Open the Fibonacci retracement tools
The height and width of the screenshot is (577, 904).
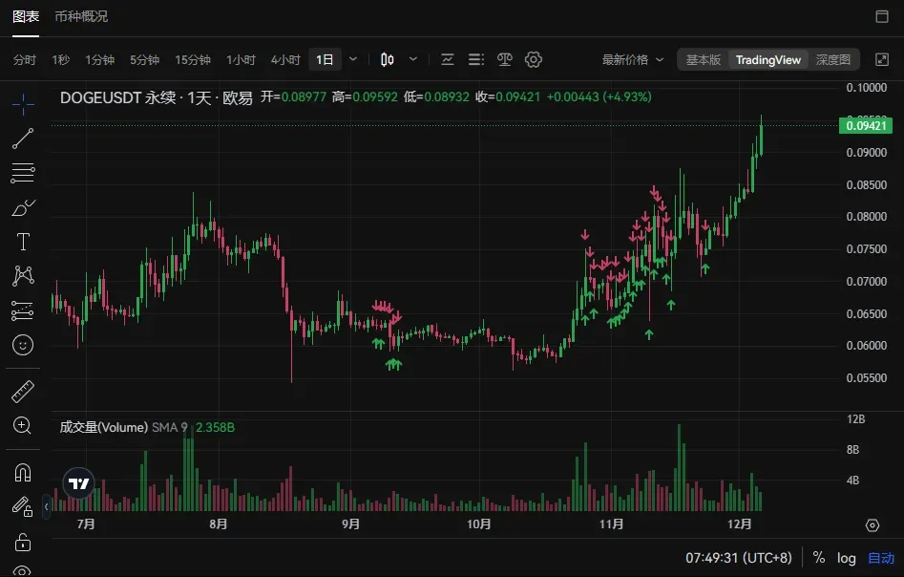tap(23, 173)
